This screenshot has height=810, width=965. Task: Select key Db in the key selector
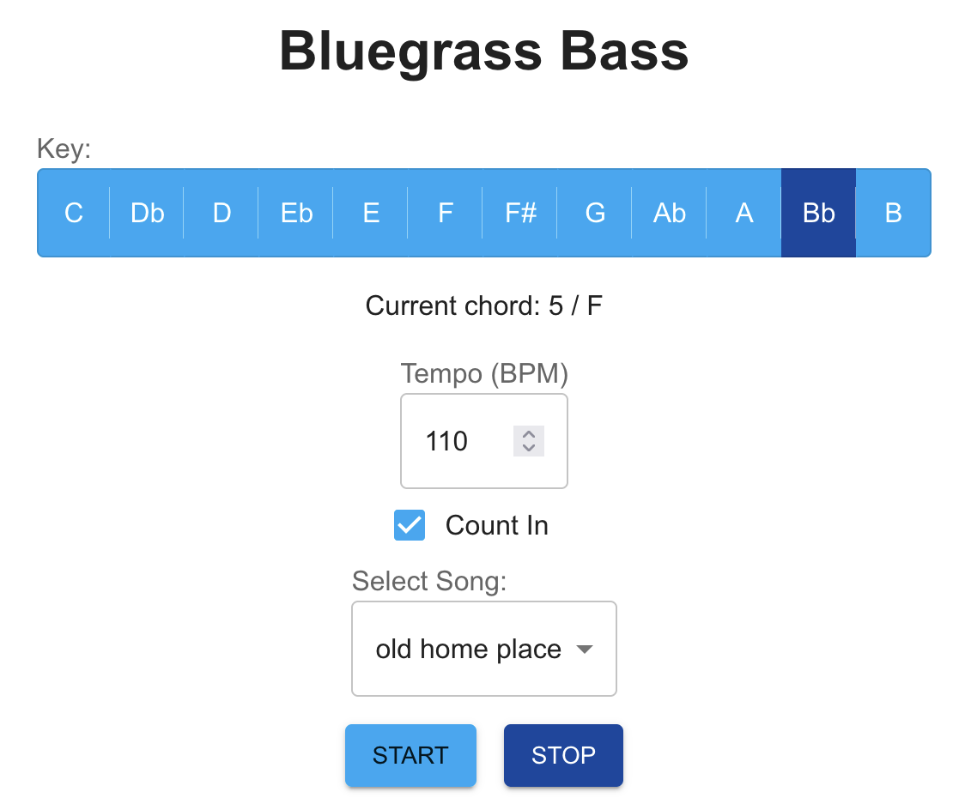click(x=146, y=213)
